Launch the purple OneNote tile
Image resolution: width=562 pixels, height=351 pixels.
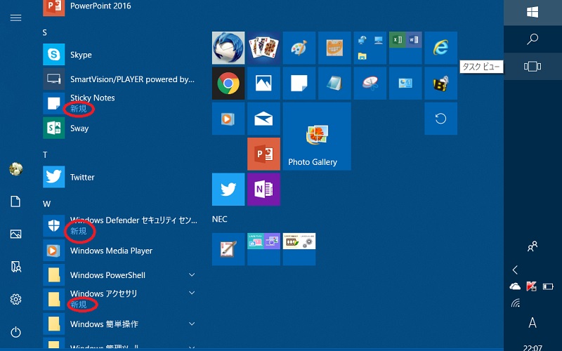coord(264,190)
